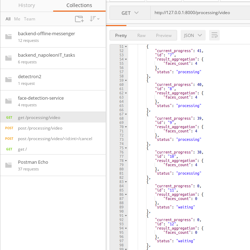Select the get /processing/video request
Screen dimensions: 250x250
(x=53, y=118)
